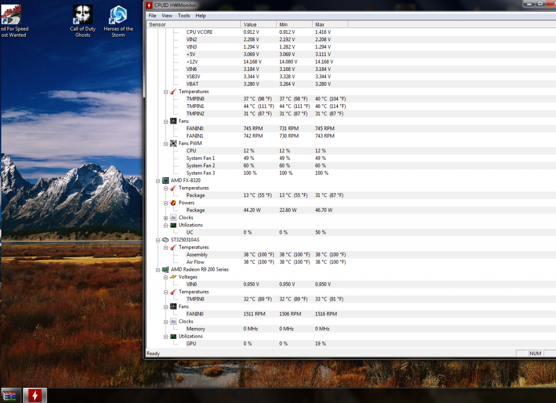Click the +5V minimum value 3.069 V
Image resolution: width=556 pixels, height=403 pixels.
(x=287, y=54)
